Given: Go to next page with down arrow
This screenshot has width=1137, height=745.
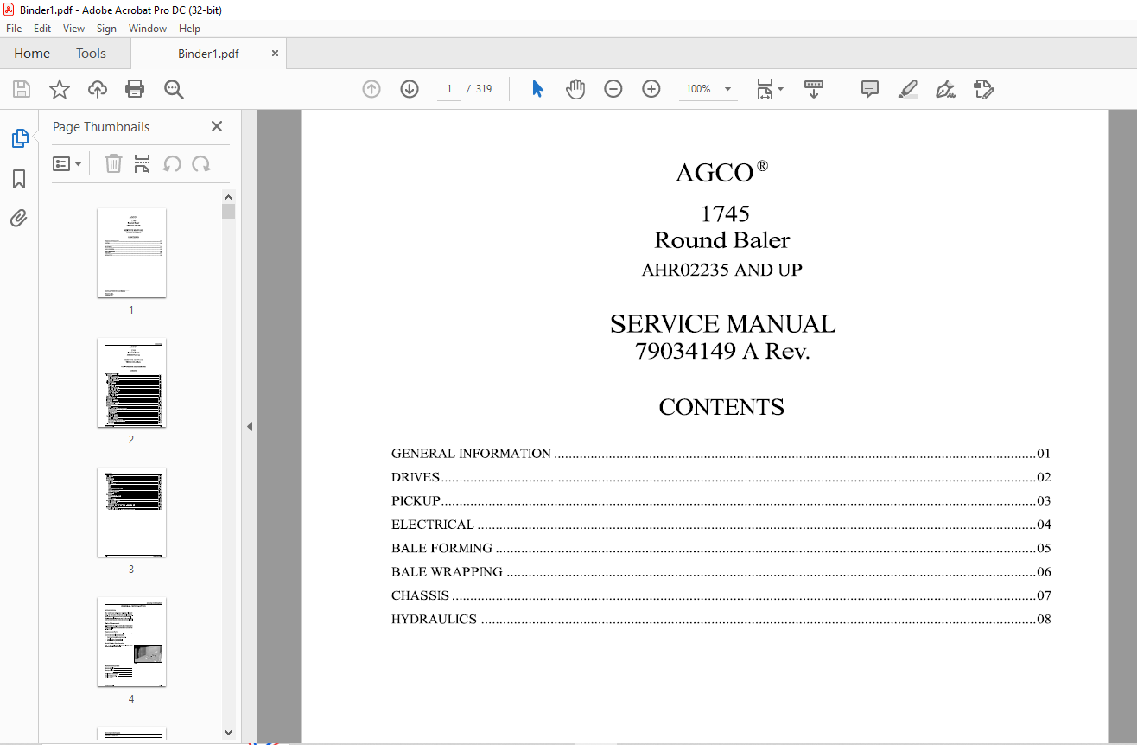Looking at the screenshot, I should (x=410, y=89).
